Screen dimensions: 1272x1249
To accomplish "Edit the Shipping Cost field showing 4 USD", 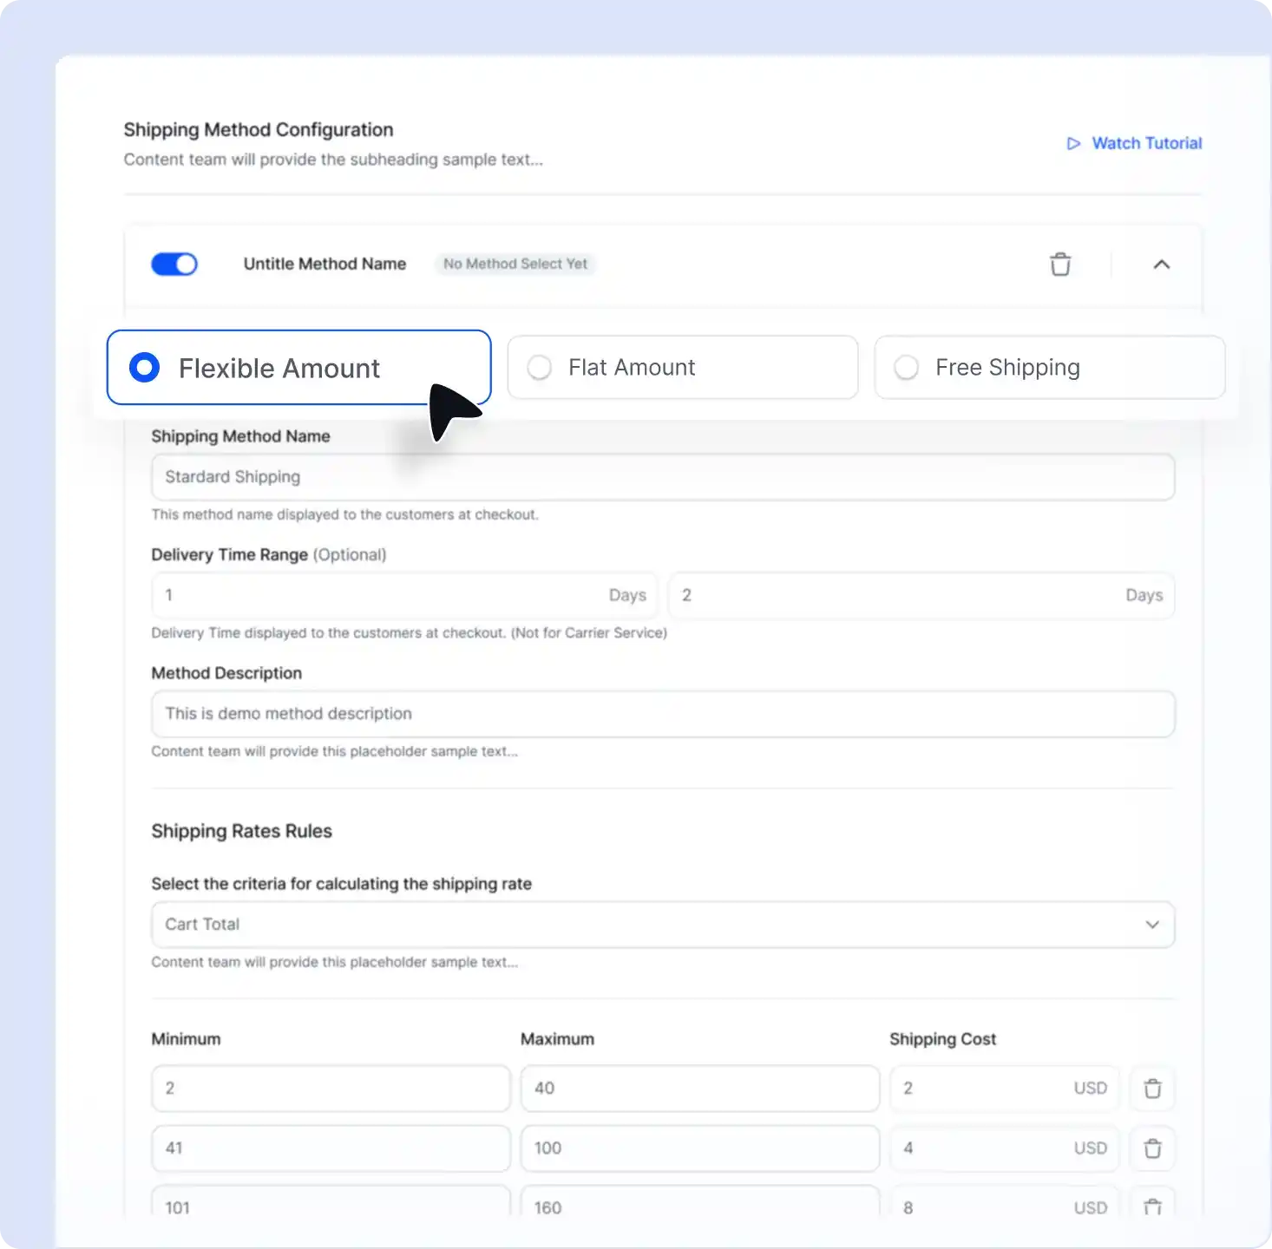I will coord(980,1148).
